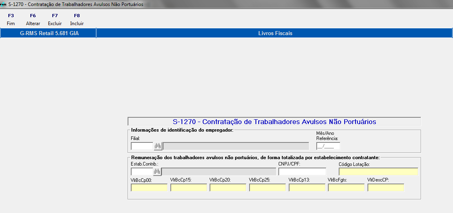Select the Código Lotação yellow field
Screen dimensions: 453x213
click(379, 172)
